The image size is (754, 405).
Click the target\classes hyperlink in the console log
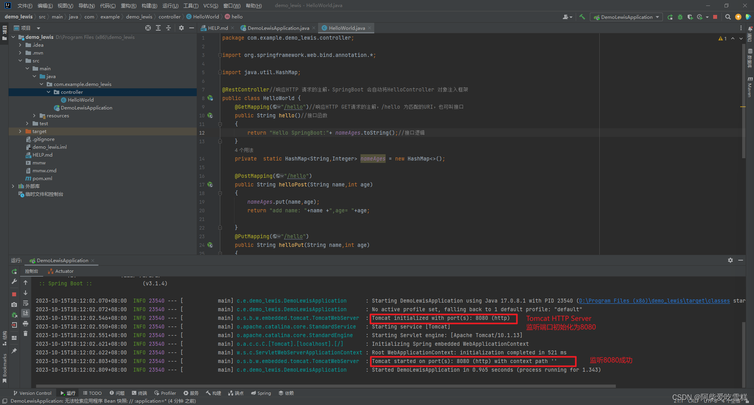[x=708, y=301]
